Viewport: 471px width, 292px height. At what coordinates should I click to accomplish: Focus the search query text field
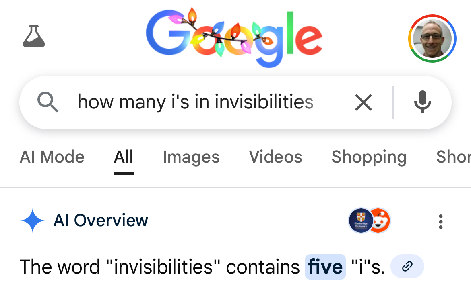point(195,102)
